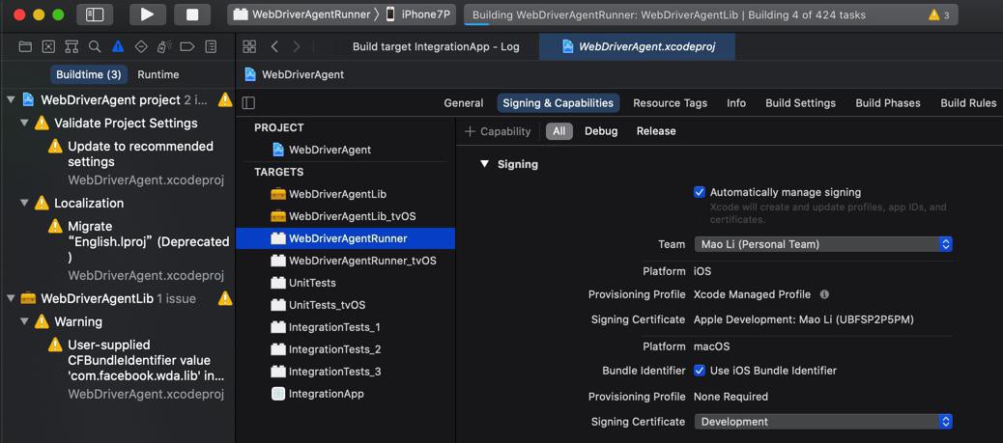Filter capabilities by Release configuration
This screenshot has width=1003, height=443.
(656, 131)
